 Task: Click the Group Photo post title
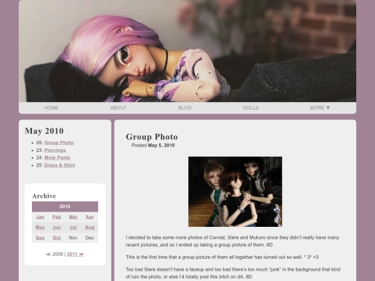(x=152, y=137)
